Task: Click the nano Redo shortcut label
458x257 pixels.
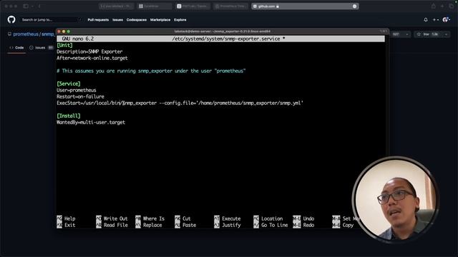Action: (308, 225)
